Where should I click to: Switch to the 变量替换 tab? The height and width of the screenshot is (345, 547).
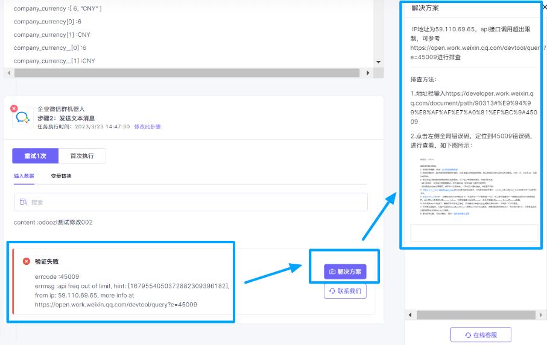tap(61, 176)
